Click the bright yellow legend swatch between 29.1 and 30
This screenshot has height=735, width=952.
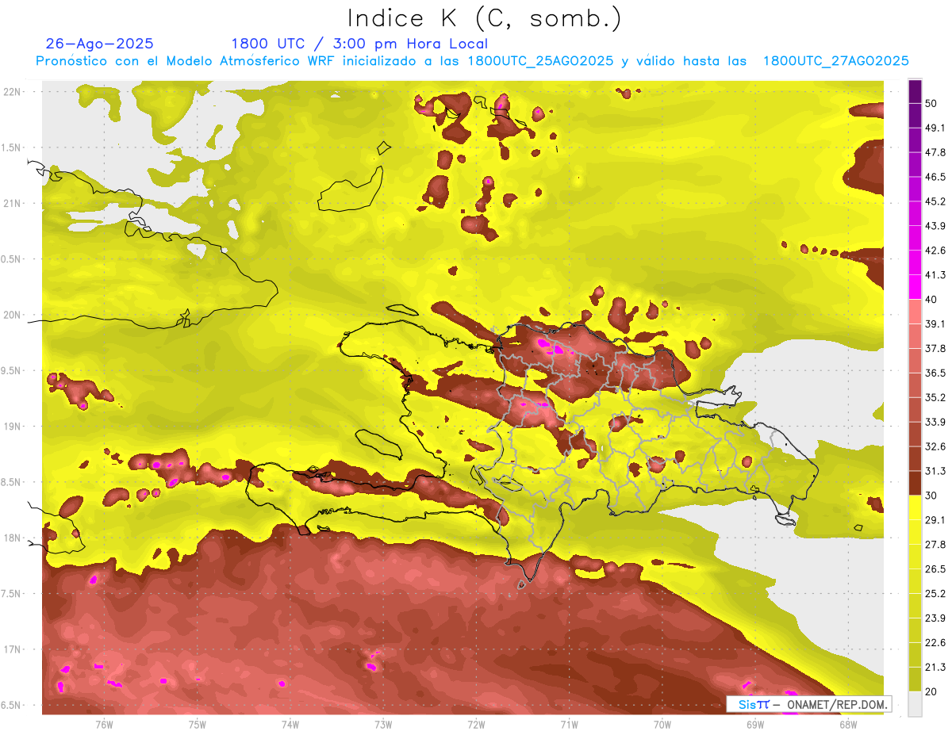[x=915, y=507]
